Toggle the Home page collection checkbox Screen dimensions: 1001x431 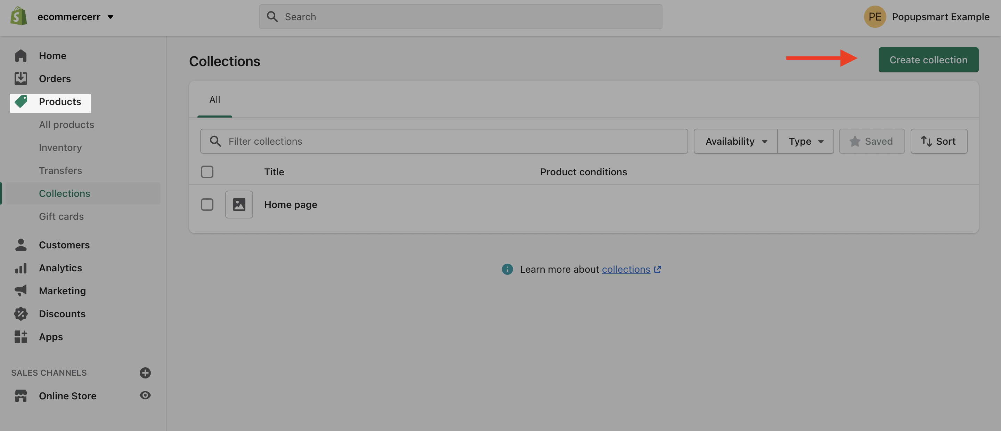[x=207, y=204]
